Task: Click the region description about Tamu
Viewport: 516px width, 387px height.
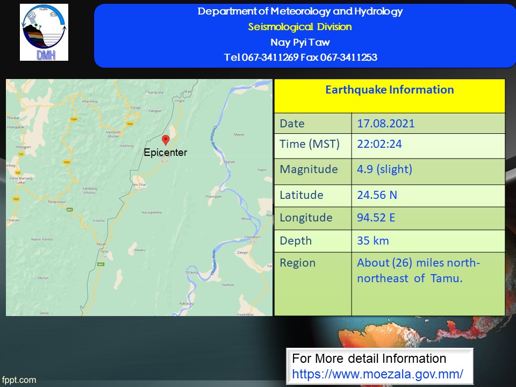Action: pyautogui.click(x=418, y=270)
